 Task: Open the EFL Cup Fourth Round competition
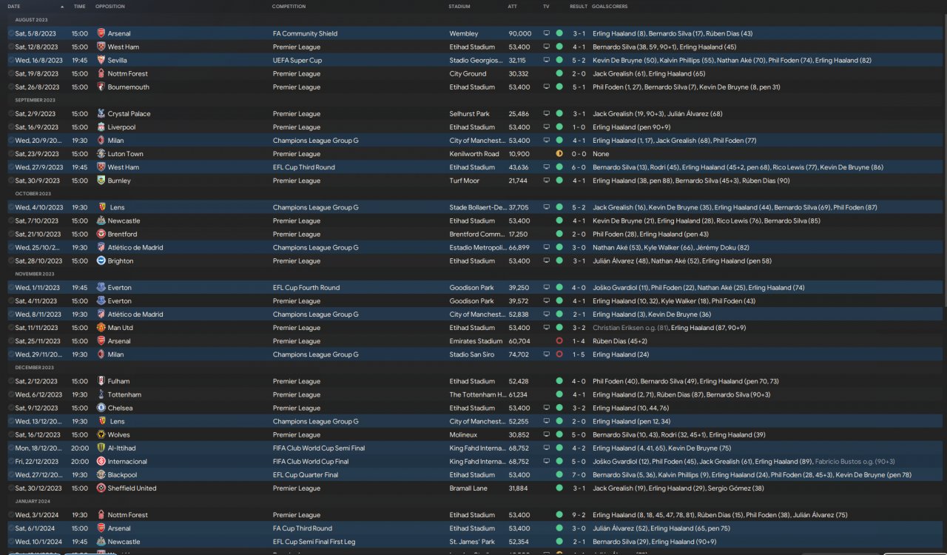306,288
